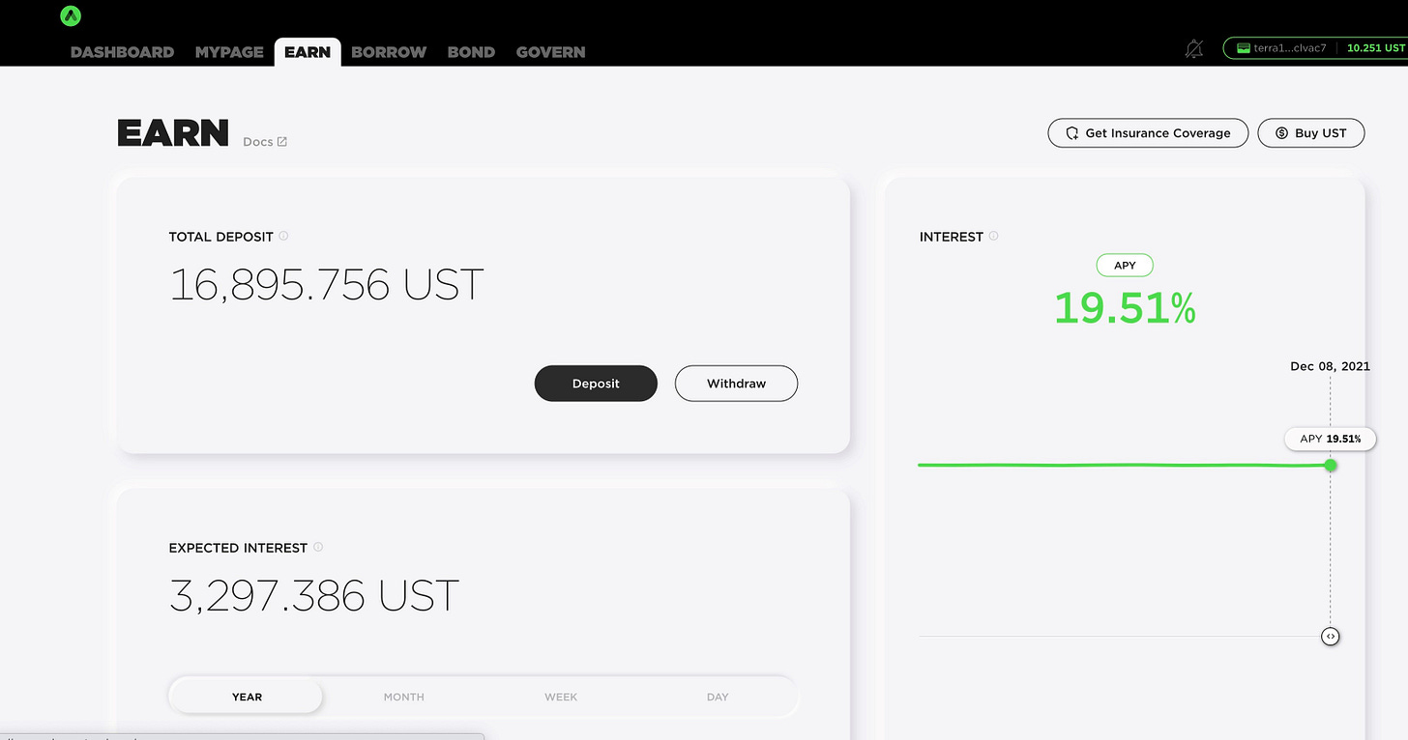Toggle the muted notification bell icon
This screenshot has width=1408, height=740.
[1194, 49]
